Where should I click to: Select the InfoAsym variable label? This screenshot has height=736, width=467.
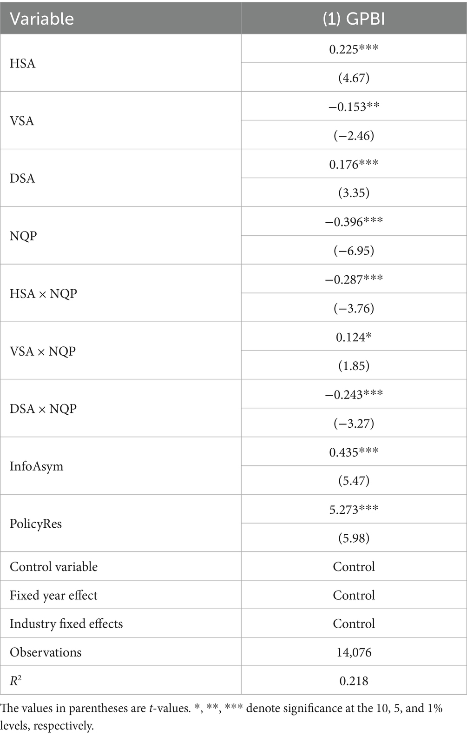[x=36, y=466]
